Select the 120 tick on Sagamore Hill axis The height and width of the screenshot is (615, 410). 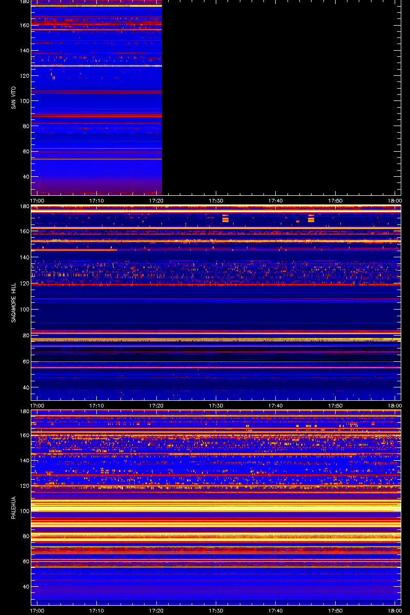(24, 283)
